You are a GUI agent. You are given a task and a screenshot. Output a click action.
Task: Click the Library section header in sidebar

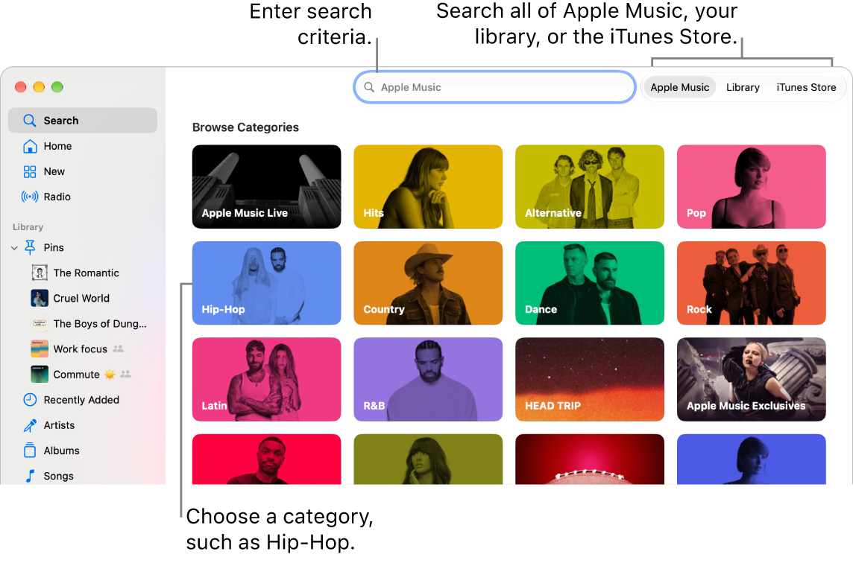[28, 227]
